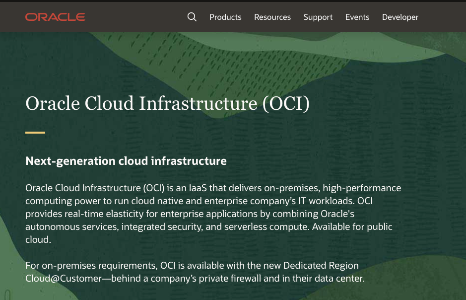The height and width of the screenshot is (300, 466).
Task: Click the paragraph starting "Oracle Cloud Infrastructure (OCI) is an IaaS"
Action: click(213, 214)
